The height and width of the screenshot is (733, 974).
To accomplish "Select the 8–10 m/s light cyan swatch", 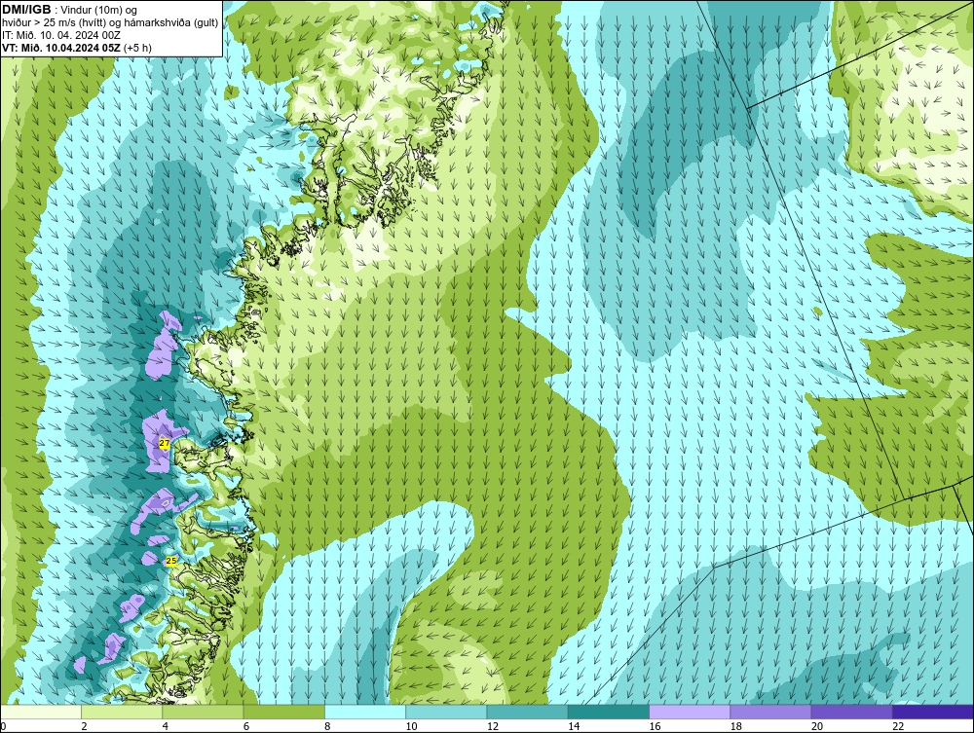I will coord(365,712).
